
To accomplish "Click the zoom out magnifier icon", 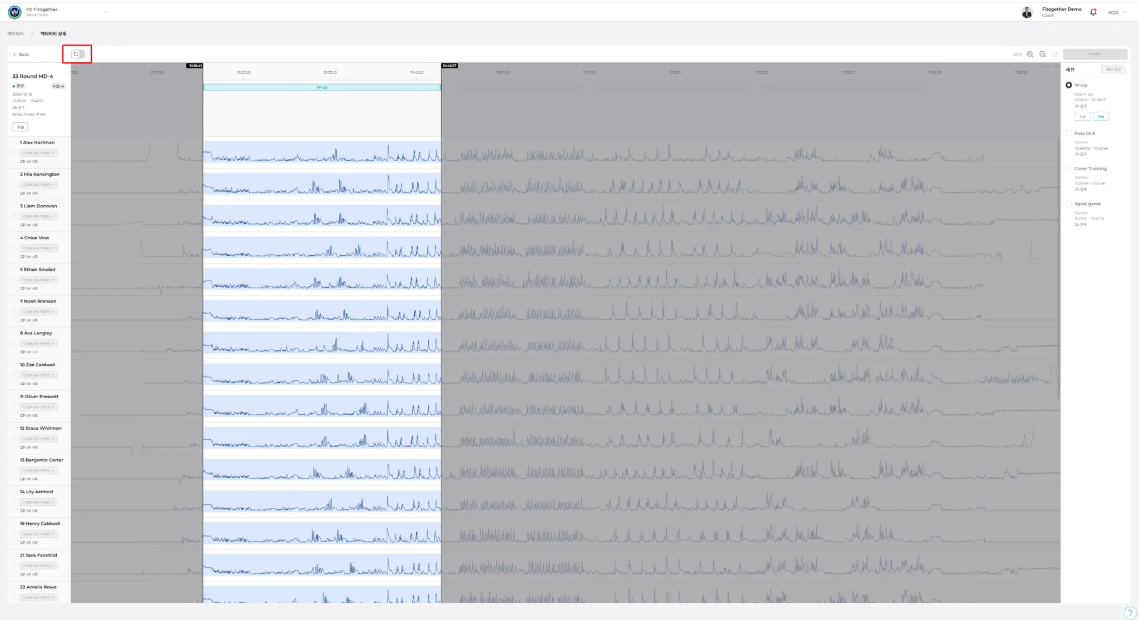I will 1043,54.
